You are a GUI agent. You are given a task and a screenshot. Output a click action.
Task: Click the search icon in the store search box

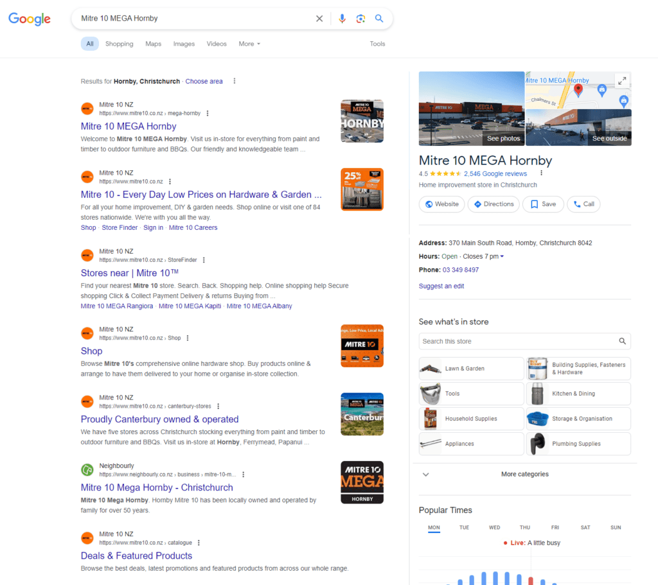click(x=622, y=342)
